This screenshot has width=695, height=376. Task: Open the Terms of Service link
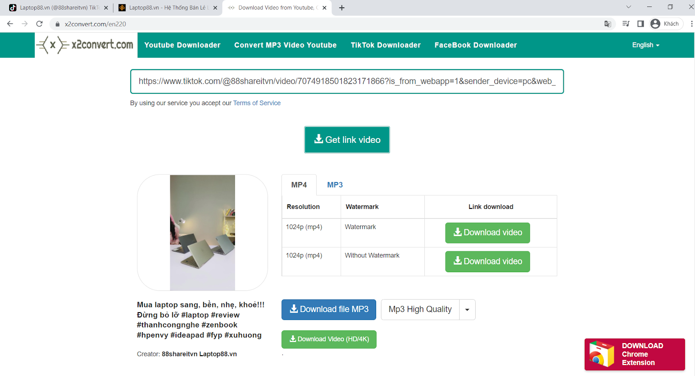tap(257, 103)
